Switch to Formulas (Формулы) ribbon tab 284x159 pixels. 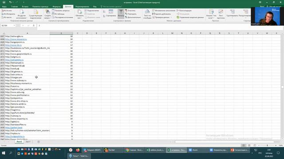pyautogui.click(x=56, y=7)
